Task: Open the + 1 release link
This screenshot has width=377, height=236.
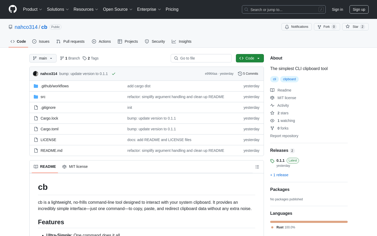Action: pyautogui.click(x=279, y=175)
